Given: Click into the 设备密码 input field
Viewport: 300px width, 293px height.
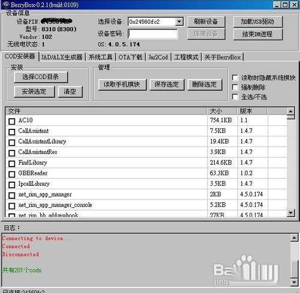Looking at the screenshot, I should (152, 34).
